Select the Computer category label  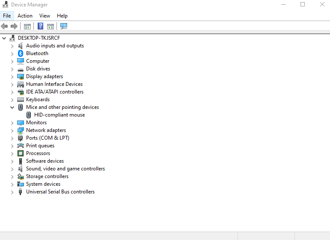[x=38, y=61]
